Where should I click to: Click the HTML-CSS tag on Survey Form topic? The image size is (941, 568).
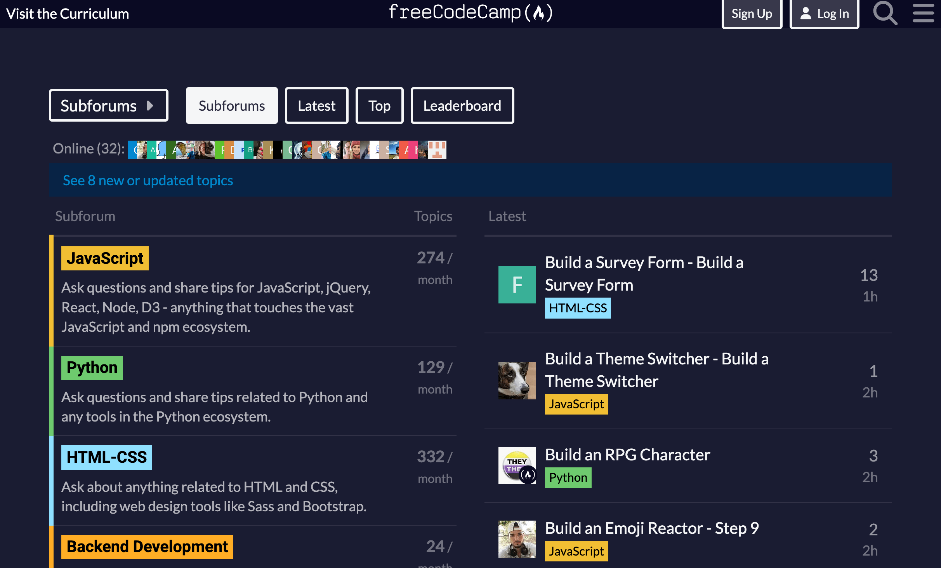click(x=577, y=308)
